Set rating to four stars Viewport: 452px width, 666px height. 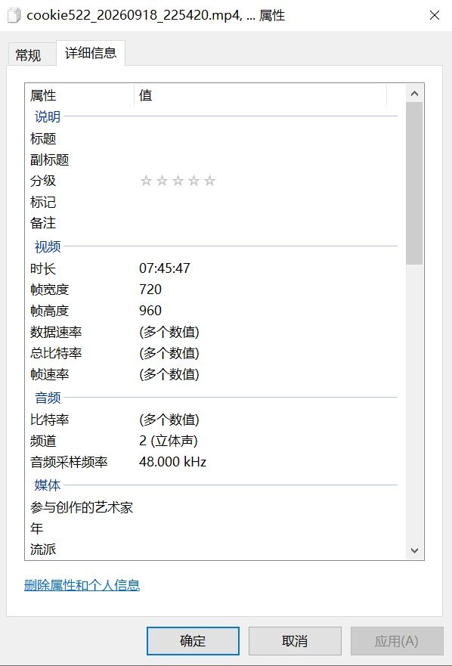(x=193, y=181)
